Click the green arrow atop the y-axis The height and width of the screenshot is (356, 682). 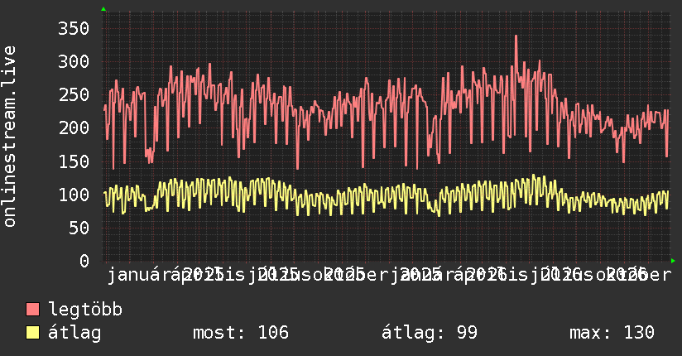(103, 9)
